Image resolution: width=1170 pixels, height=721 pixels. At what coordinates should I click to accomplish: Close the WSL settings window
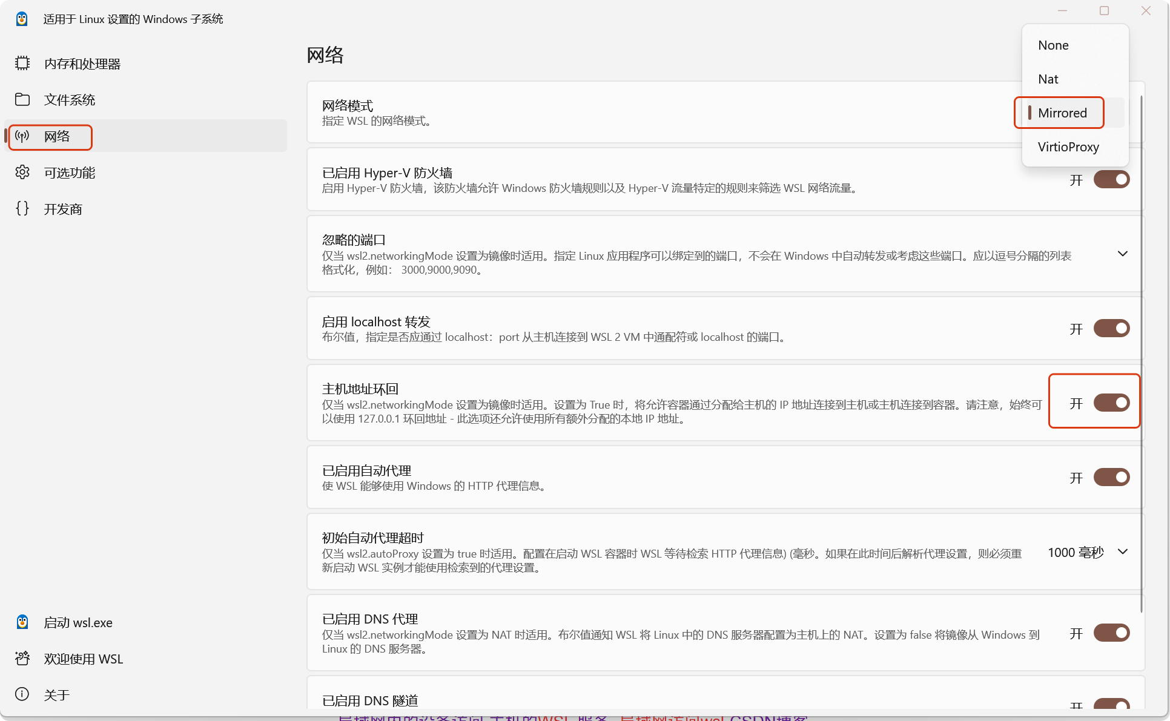(1146, 11)
